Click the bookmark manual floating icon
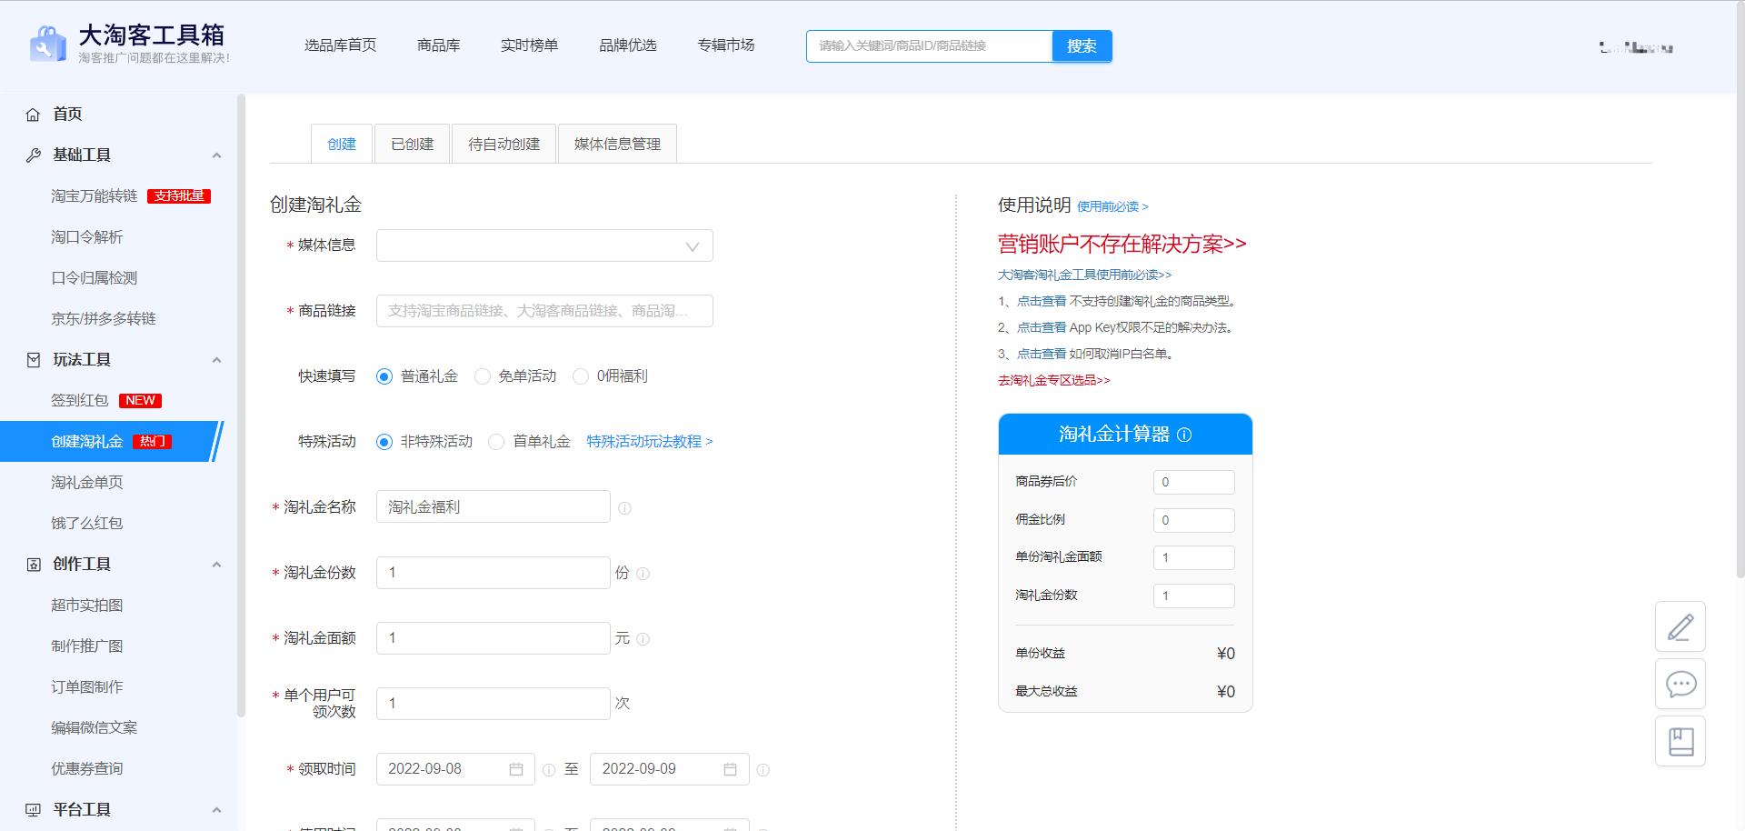Viewport: 1745px width, 831px height. pos(1680,741)
